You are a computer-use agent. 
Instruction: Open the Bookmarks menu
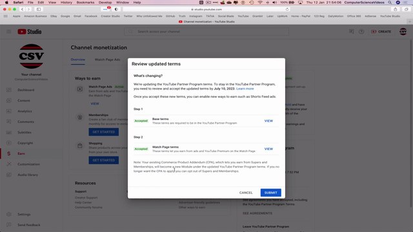[85, 3]
